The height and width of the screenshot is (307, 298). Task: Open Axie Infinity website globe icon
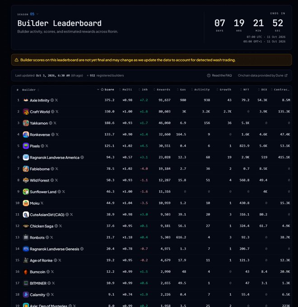(52, 100)
